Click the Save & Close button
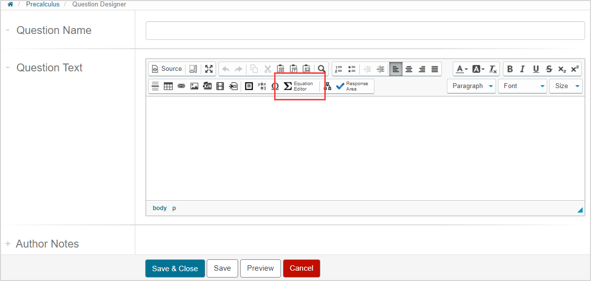The width and height of the screenshot is (591, 281). coord(175,268)
